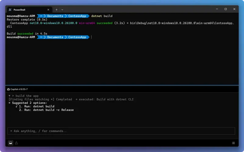
Task: Open the warning triangle icon in status bar
Action: 16,143
